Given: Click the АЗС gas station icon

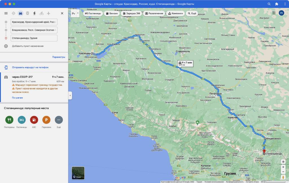Looking at the screenshot, I should tap(34, 120).
